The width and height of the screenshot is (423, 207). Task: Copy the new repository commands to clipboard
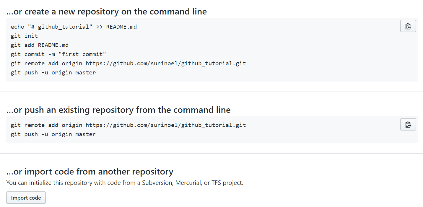408,26
